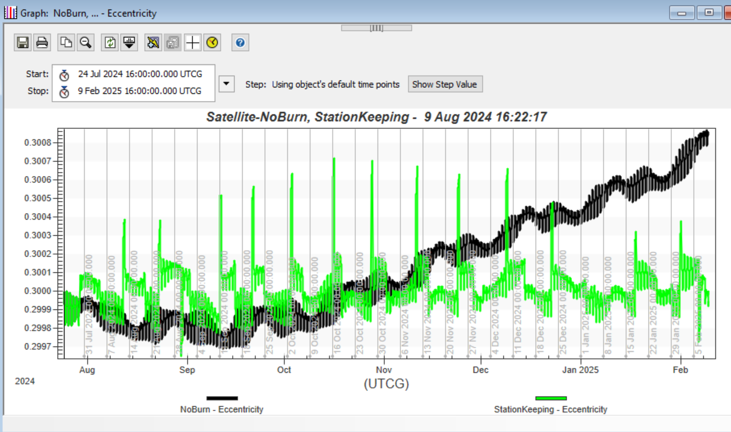The width and height of the screenshot is (731, 432).
Task: Print the eccentricity graph
Action: [x=42, y=43]
